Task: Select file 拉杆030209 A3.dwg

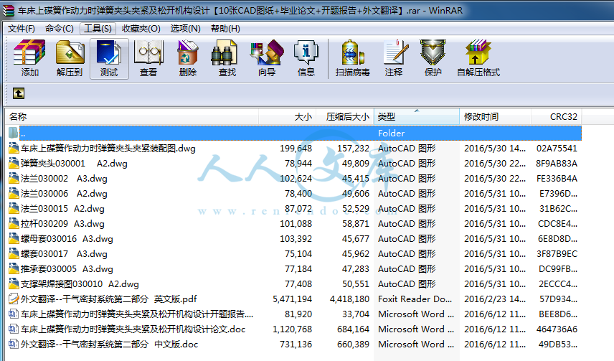Action: pos(62,223)
